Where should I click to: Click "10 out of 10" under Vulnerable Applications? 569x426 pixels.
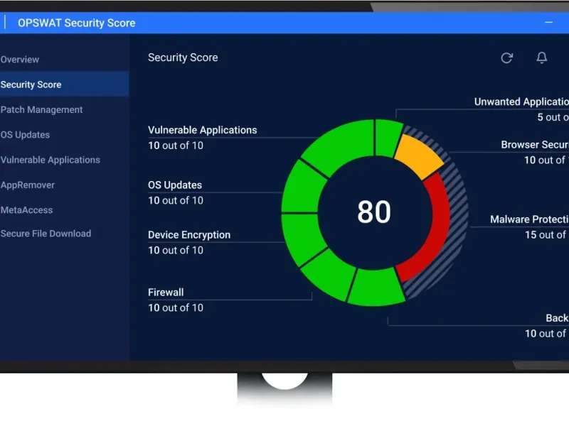pos(176,146)
